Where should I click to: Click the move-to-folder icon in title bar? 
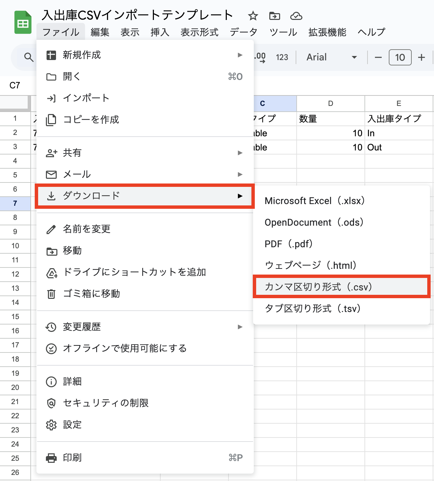274,16
